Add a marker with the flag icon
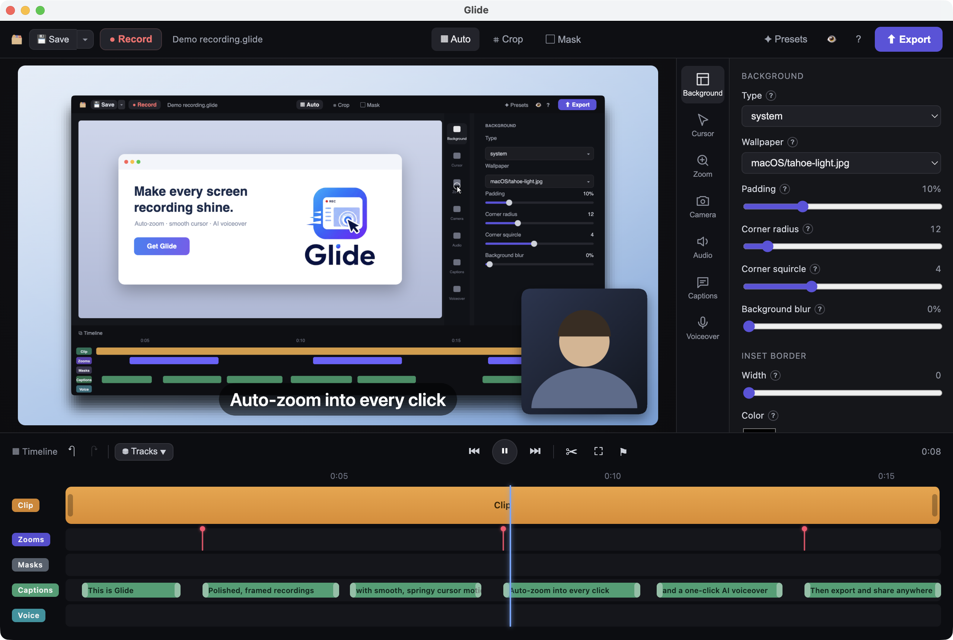This screenshot has height=640, width=953. click(623, 451)
